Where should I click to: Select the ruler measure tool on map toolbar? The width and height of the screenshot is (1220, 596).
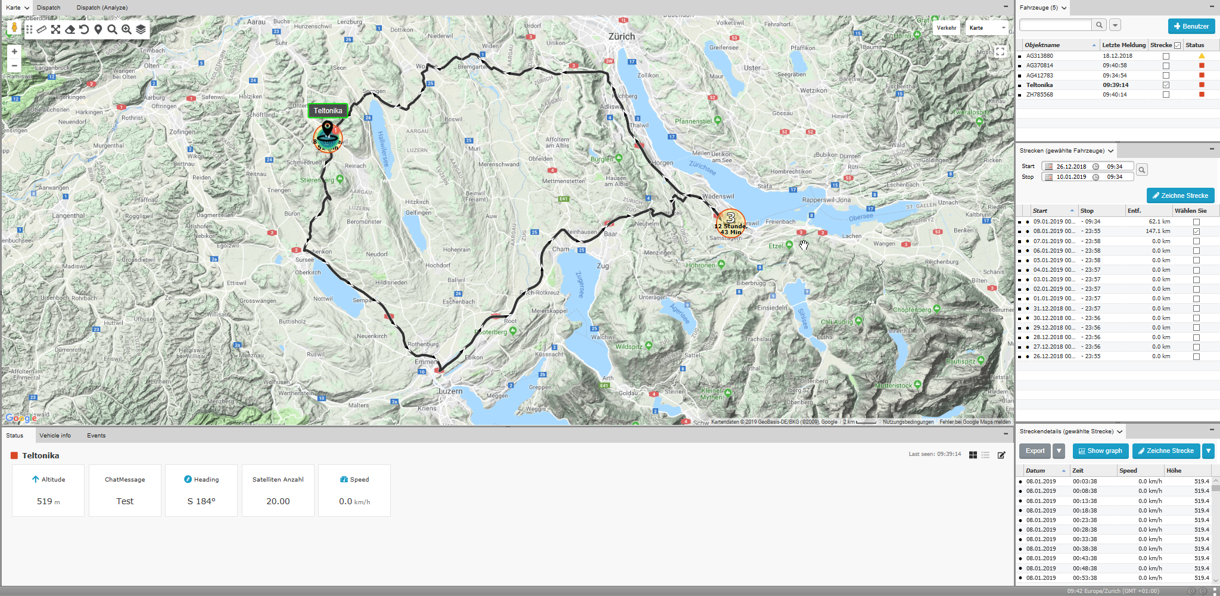coord(42,29)
